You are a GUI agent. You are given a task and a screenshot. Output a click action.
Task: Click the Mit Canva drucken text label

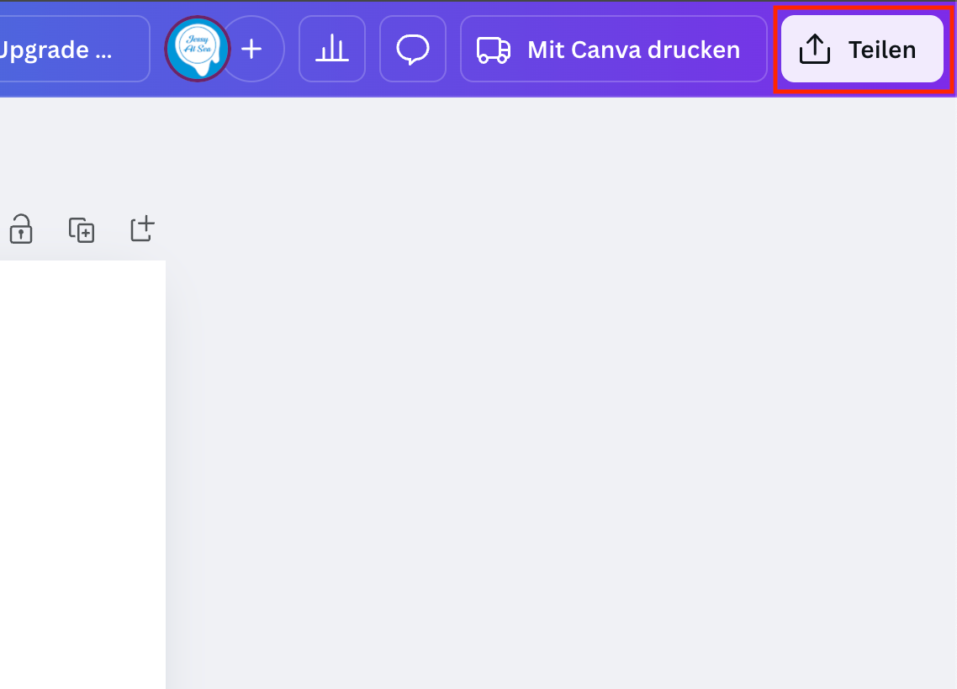click(633, 50)
